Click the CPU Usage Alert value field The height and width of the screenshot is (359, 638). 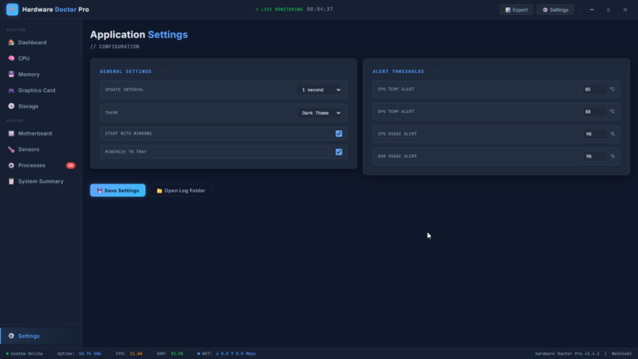(x=595, y=134)
